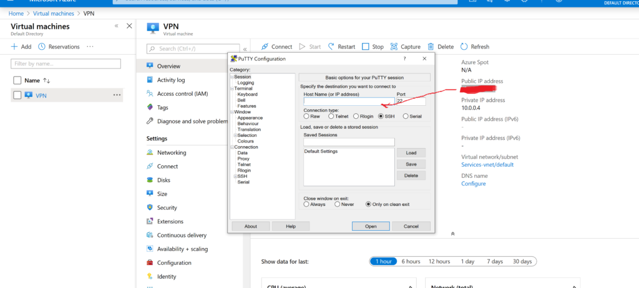This screenshot has height=288, width=639.
Task: Open the Services-vnet/default link
Action: [x=487, y=165]
